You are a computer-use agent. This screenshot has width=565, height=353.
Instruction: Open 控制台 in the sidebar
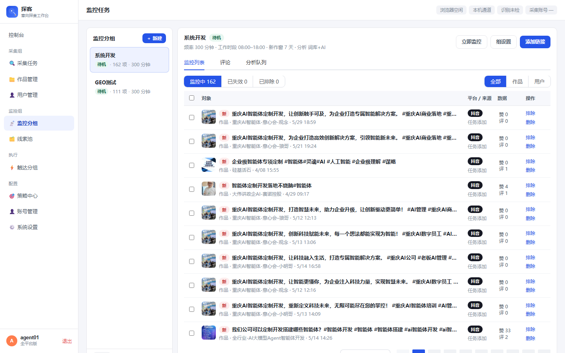coord(16,35)
